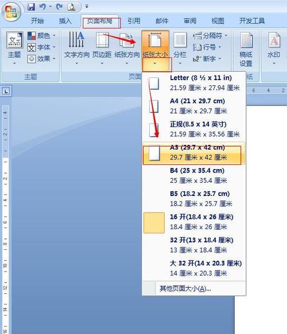
Task: Open the 页边距 margins tool
Action: pos(102,48)
